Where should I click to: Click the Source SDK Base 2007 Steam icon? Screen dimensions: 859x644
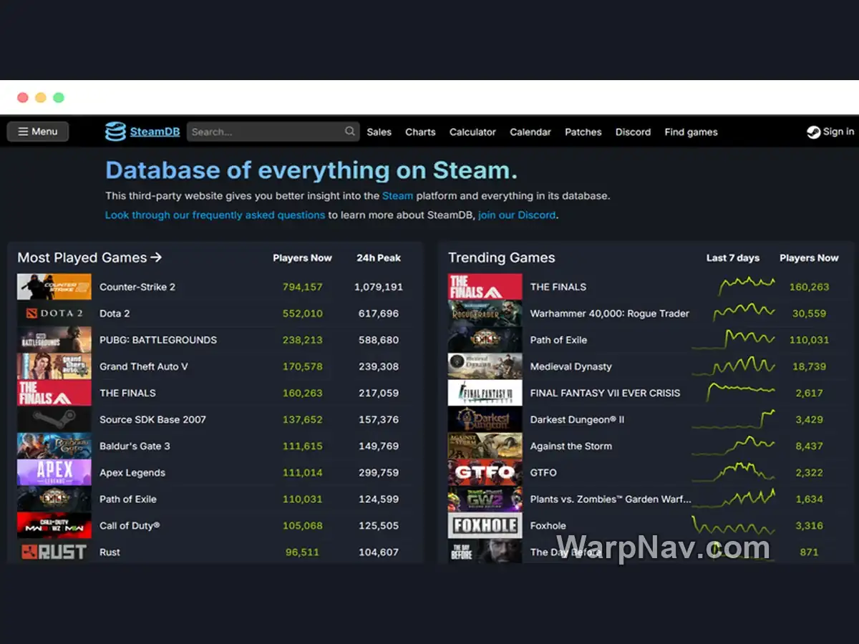point(54,419)
